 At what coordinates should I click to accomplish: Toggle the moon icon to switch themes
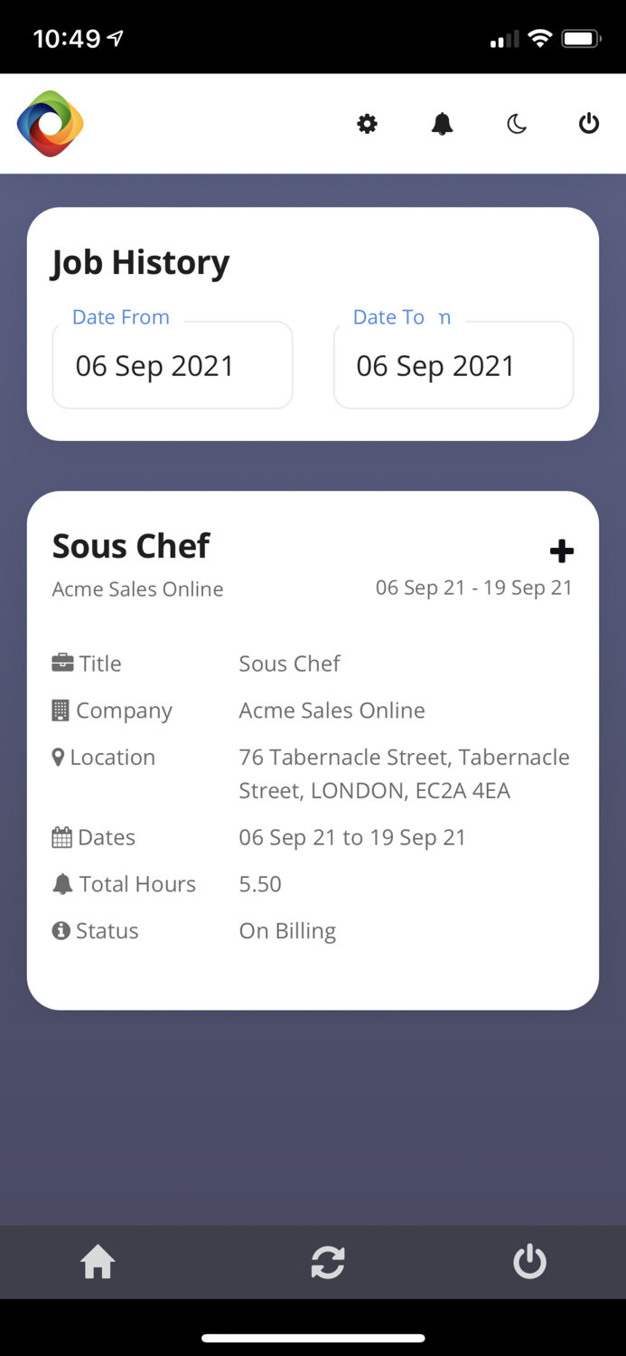tap(516, 124)
